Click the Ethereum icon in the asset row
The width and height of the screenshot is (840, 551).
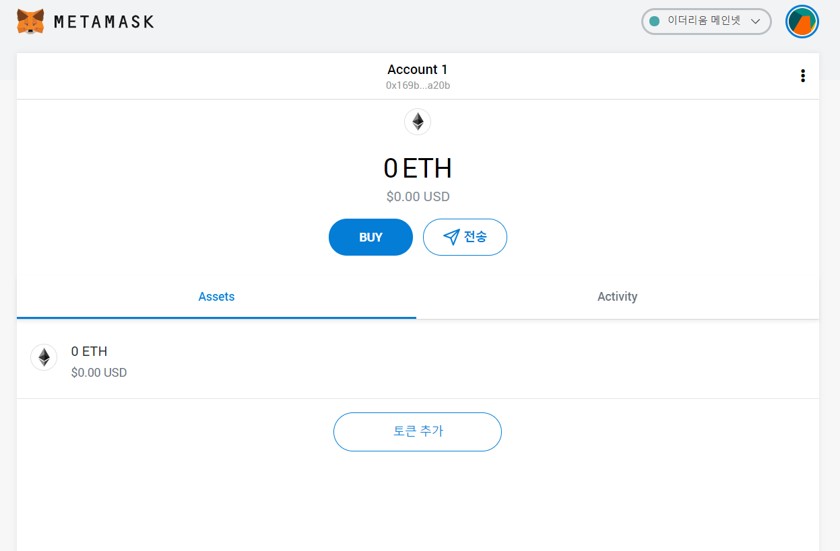click(44, 357)
